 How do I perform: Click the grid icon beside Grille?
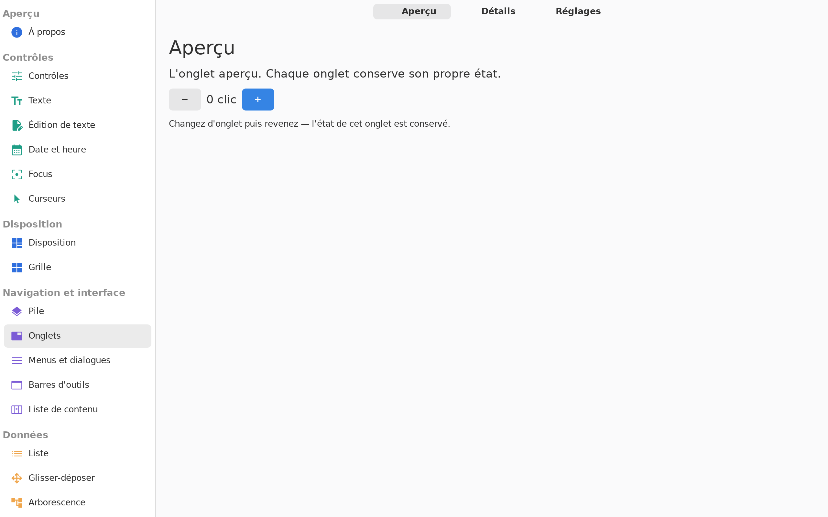(x=17, y=268)
